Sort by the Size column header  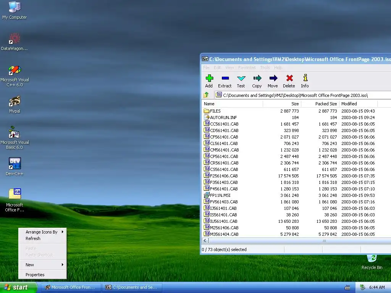(x=282, y=104)
